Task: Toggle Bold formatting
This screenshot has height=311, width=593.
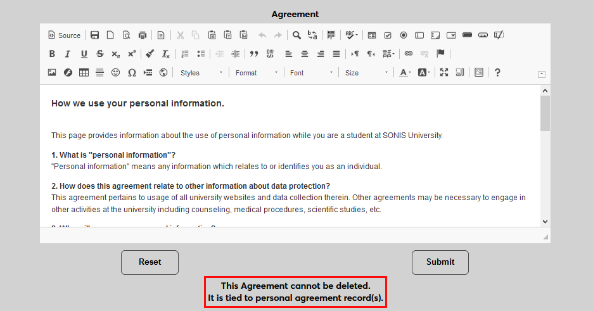Action: (52, 54)
